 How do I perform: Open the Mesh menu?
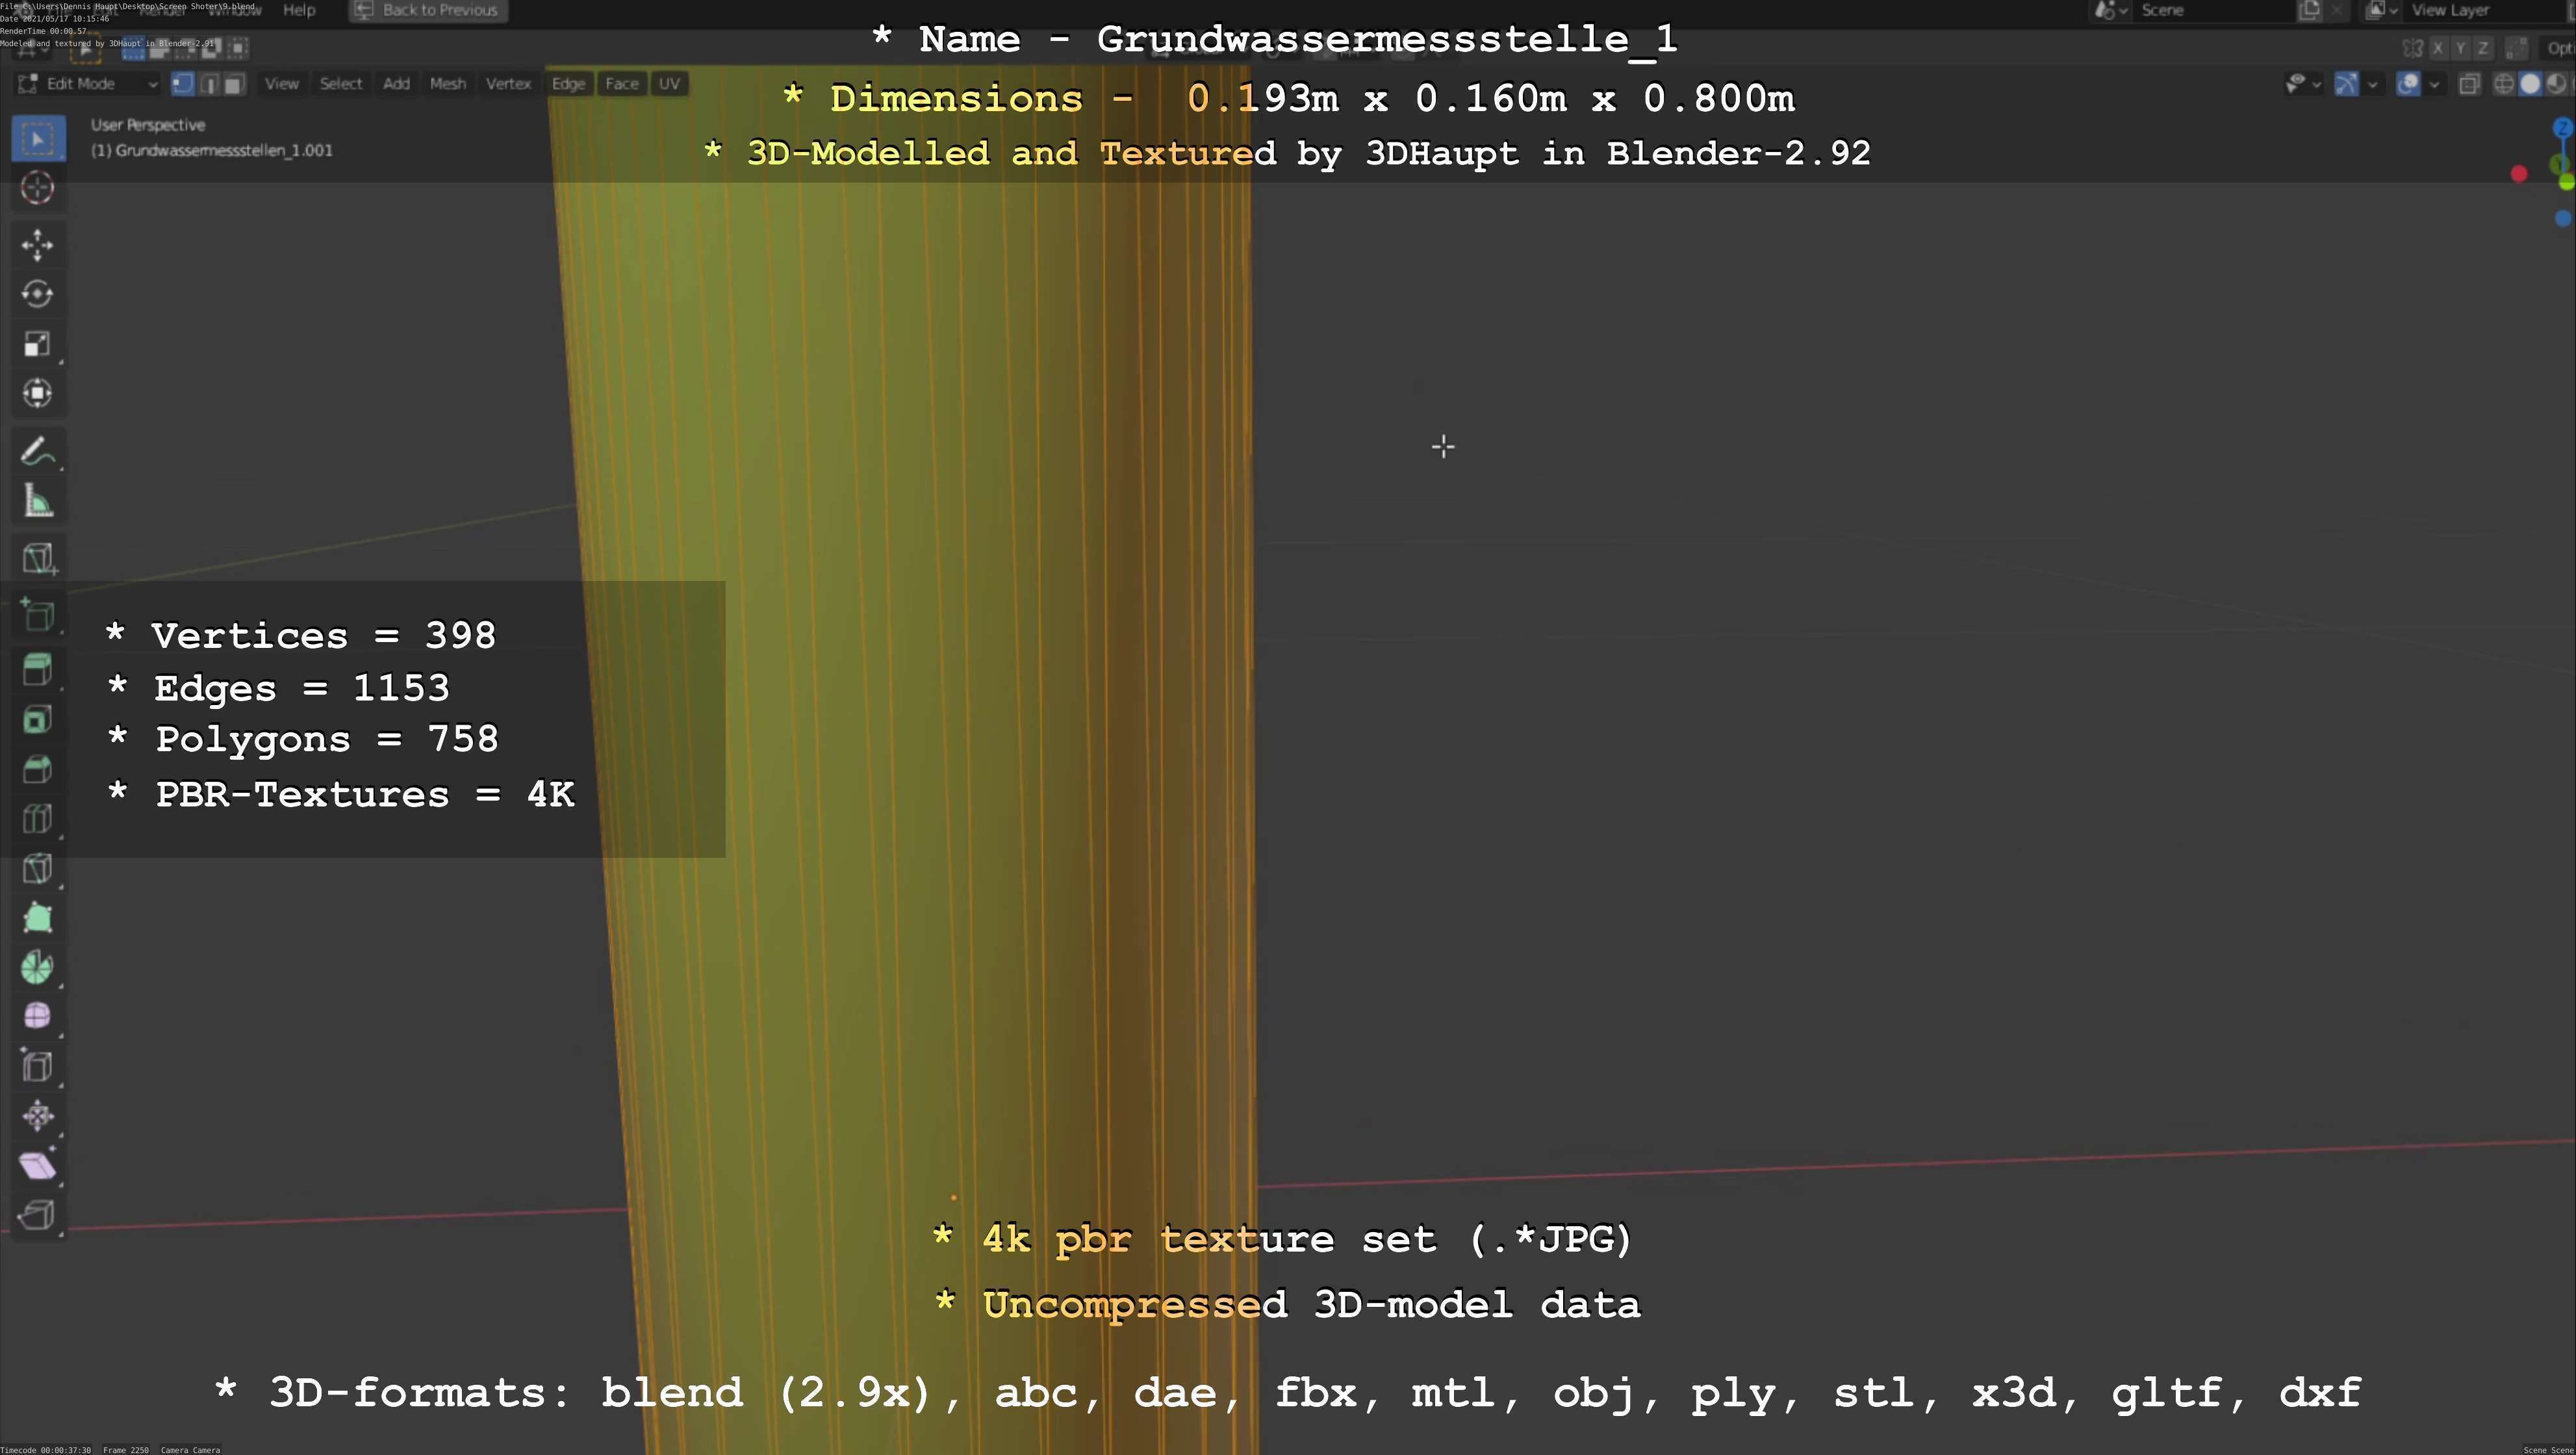(x=447, y=84)
